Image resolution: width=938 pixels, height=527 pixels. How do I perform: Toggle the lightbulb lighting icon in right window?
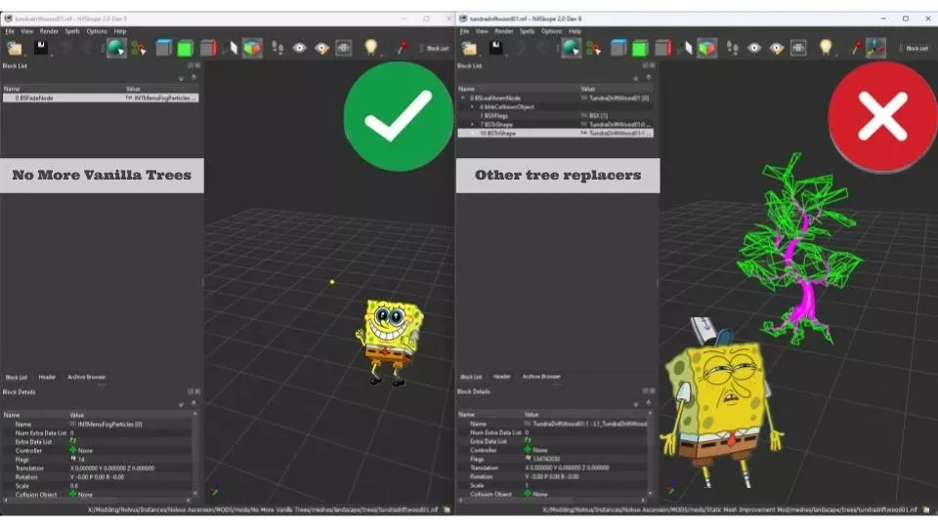click(826, 47)
